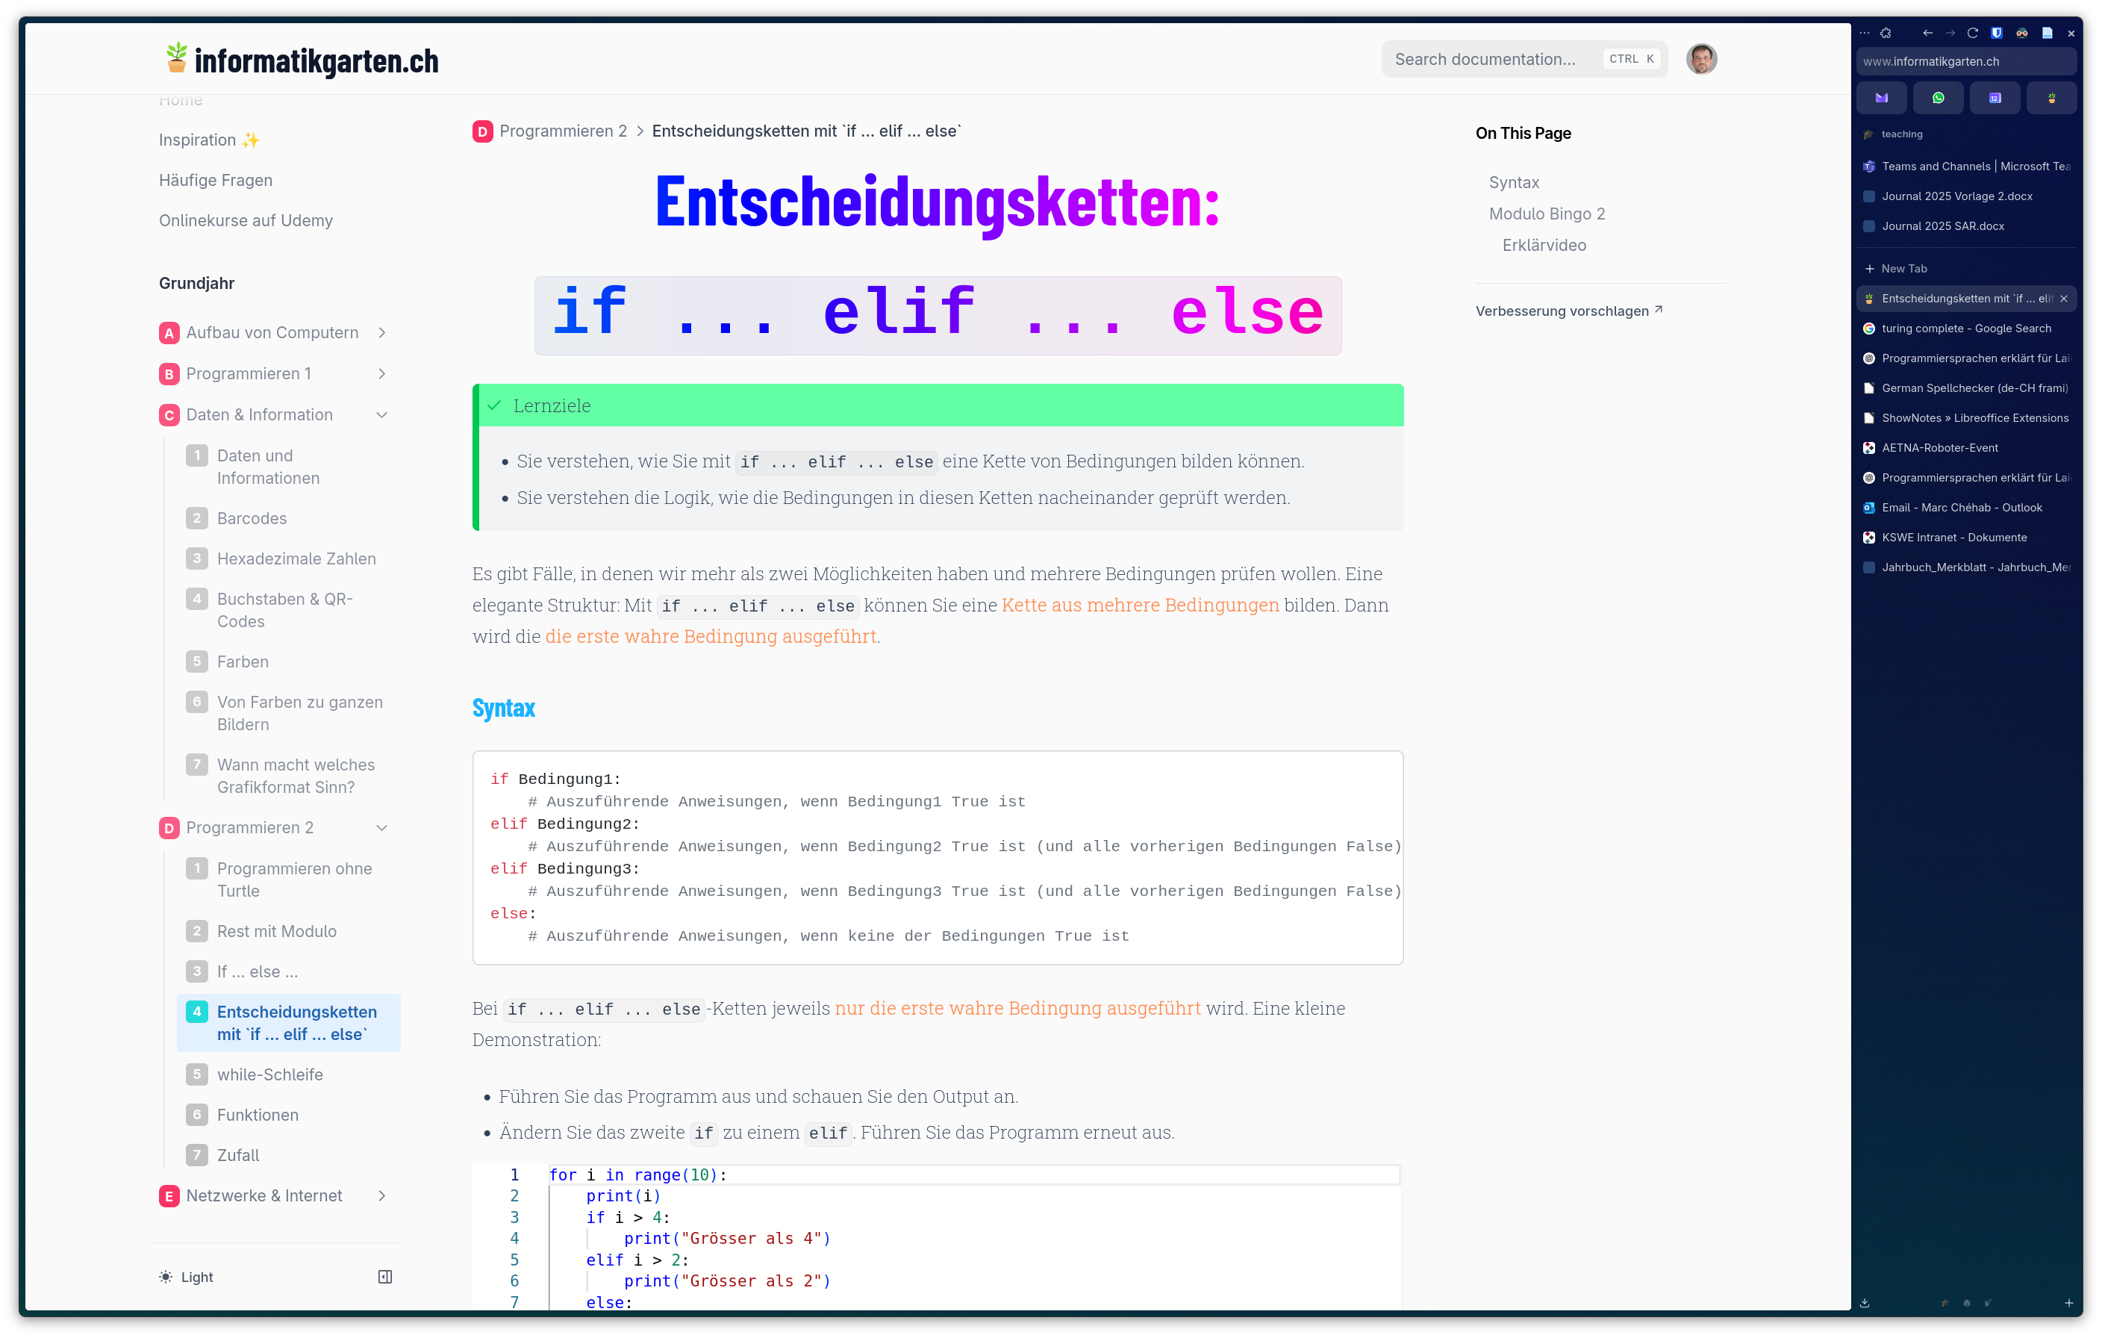Open a New Tab in sidebar

(x=1903, y=269)
